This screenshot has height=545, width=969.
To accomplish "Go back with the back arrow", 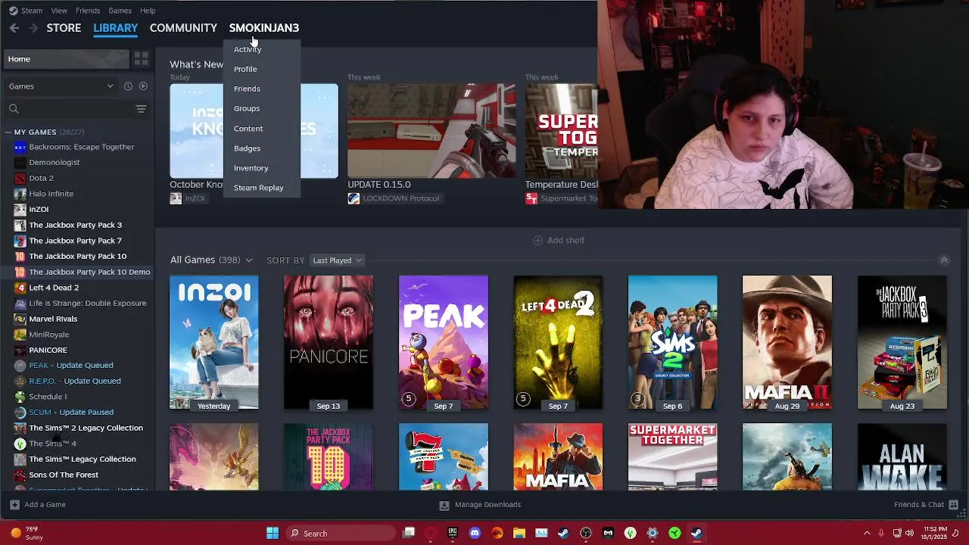I will [x=14, y=28].
